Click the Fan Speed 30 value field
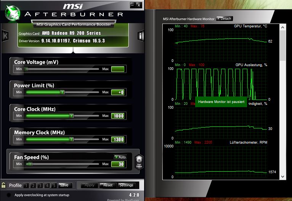The height and width of the screenshot is (201, 292). (118, 164)
